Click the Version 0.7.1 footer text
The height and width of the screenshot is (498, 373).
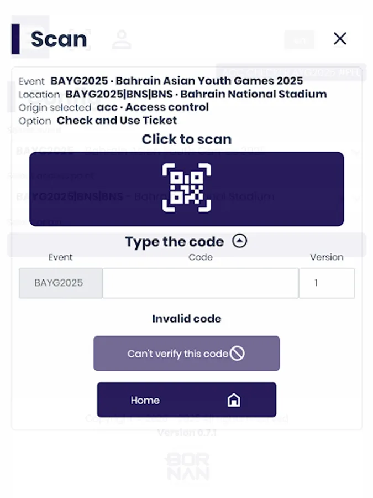[187, 433]
